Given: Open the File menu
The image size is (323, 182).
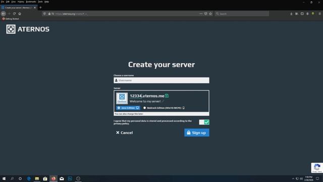Looking at the screenshot, I should tap(3, 2).
